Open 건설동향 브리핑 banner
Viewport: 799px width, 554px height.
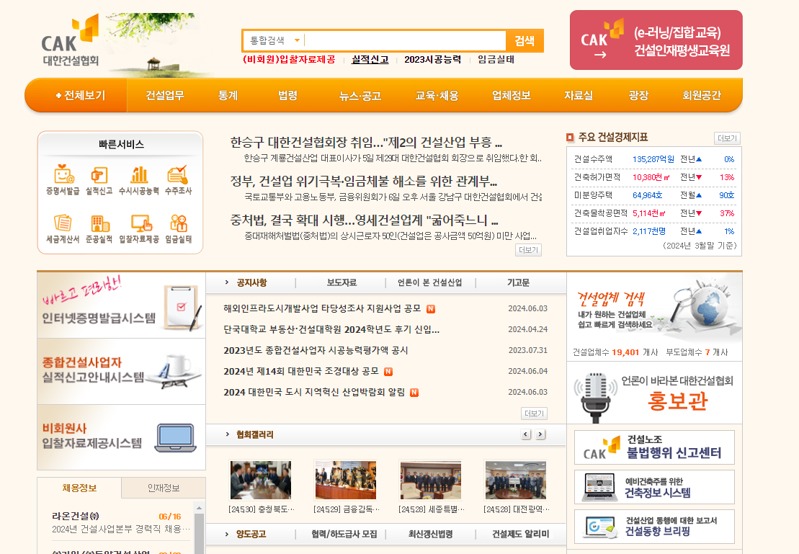pos(654,527)
